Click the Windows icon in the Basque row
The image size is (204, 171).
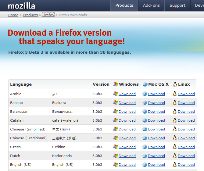pyautogui.click(x=115, y=102)
